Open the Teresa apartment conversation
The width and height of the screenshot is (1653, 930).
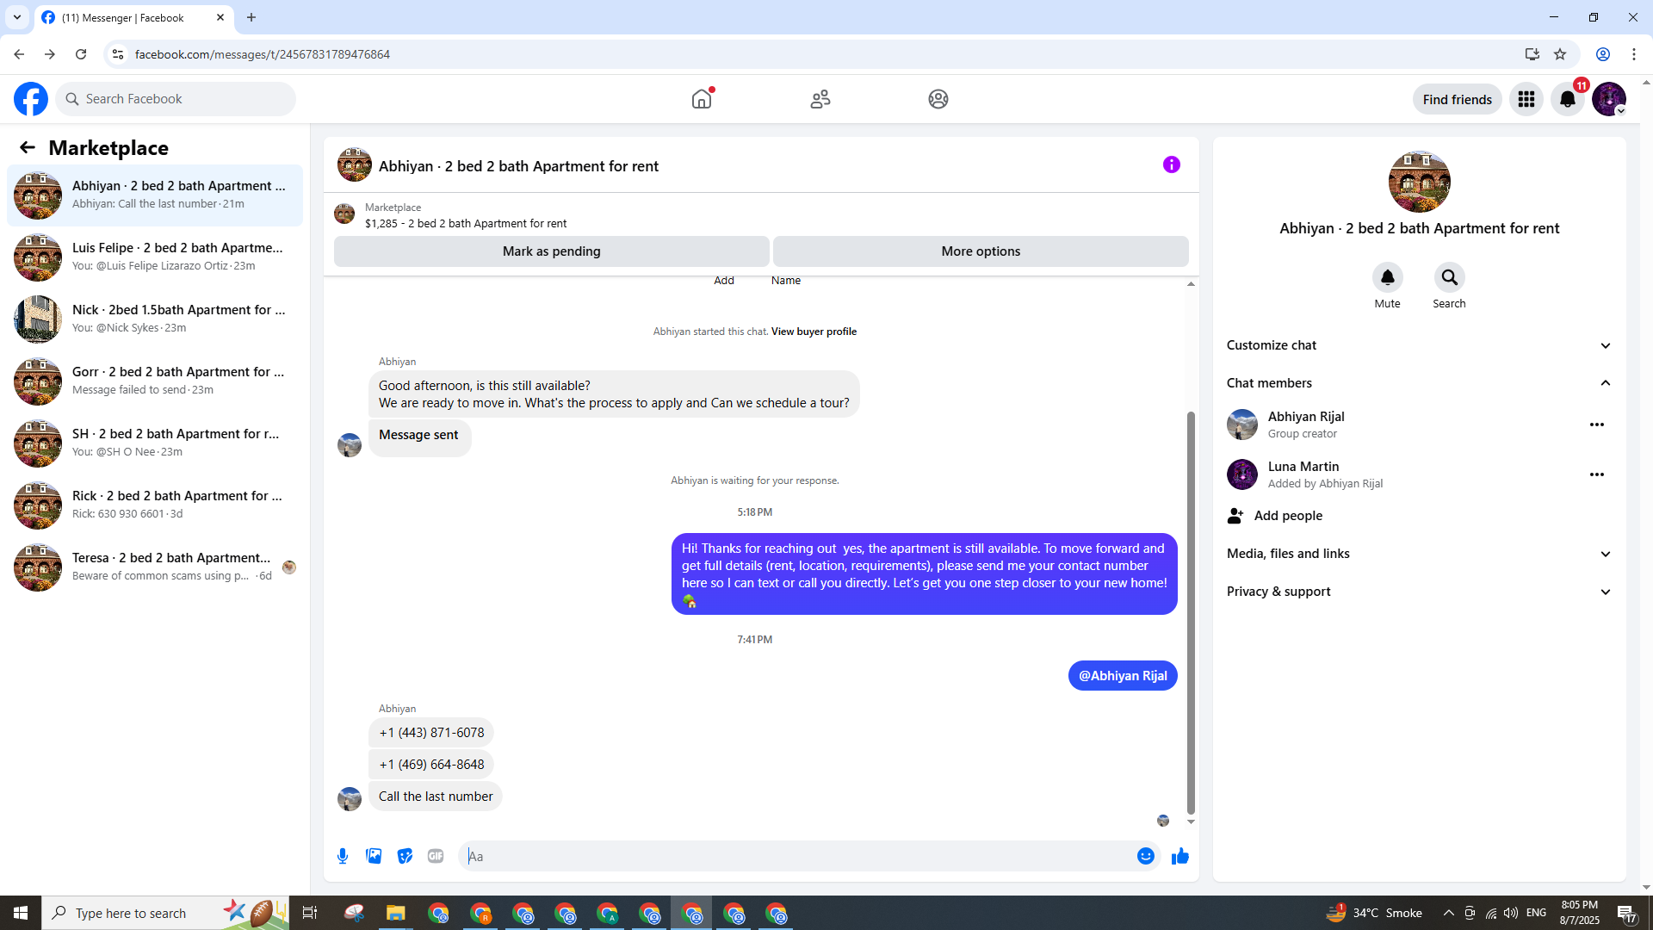pos(155,567)
